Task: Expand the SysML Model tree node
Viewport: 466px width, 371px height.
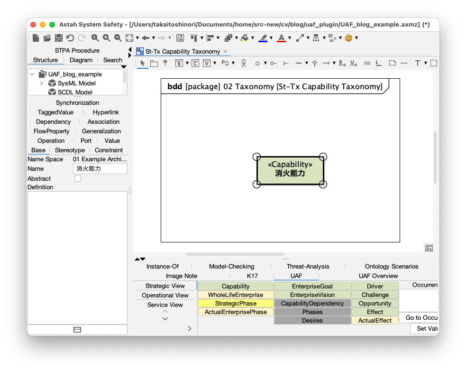Action: pos(42,83)
